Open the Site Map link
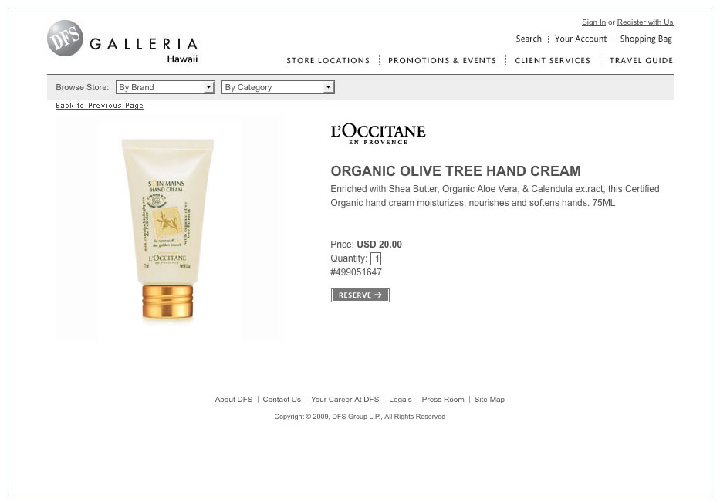 (489, 400)
